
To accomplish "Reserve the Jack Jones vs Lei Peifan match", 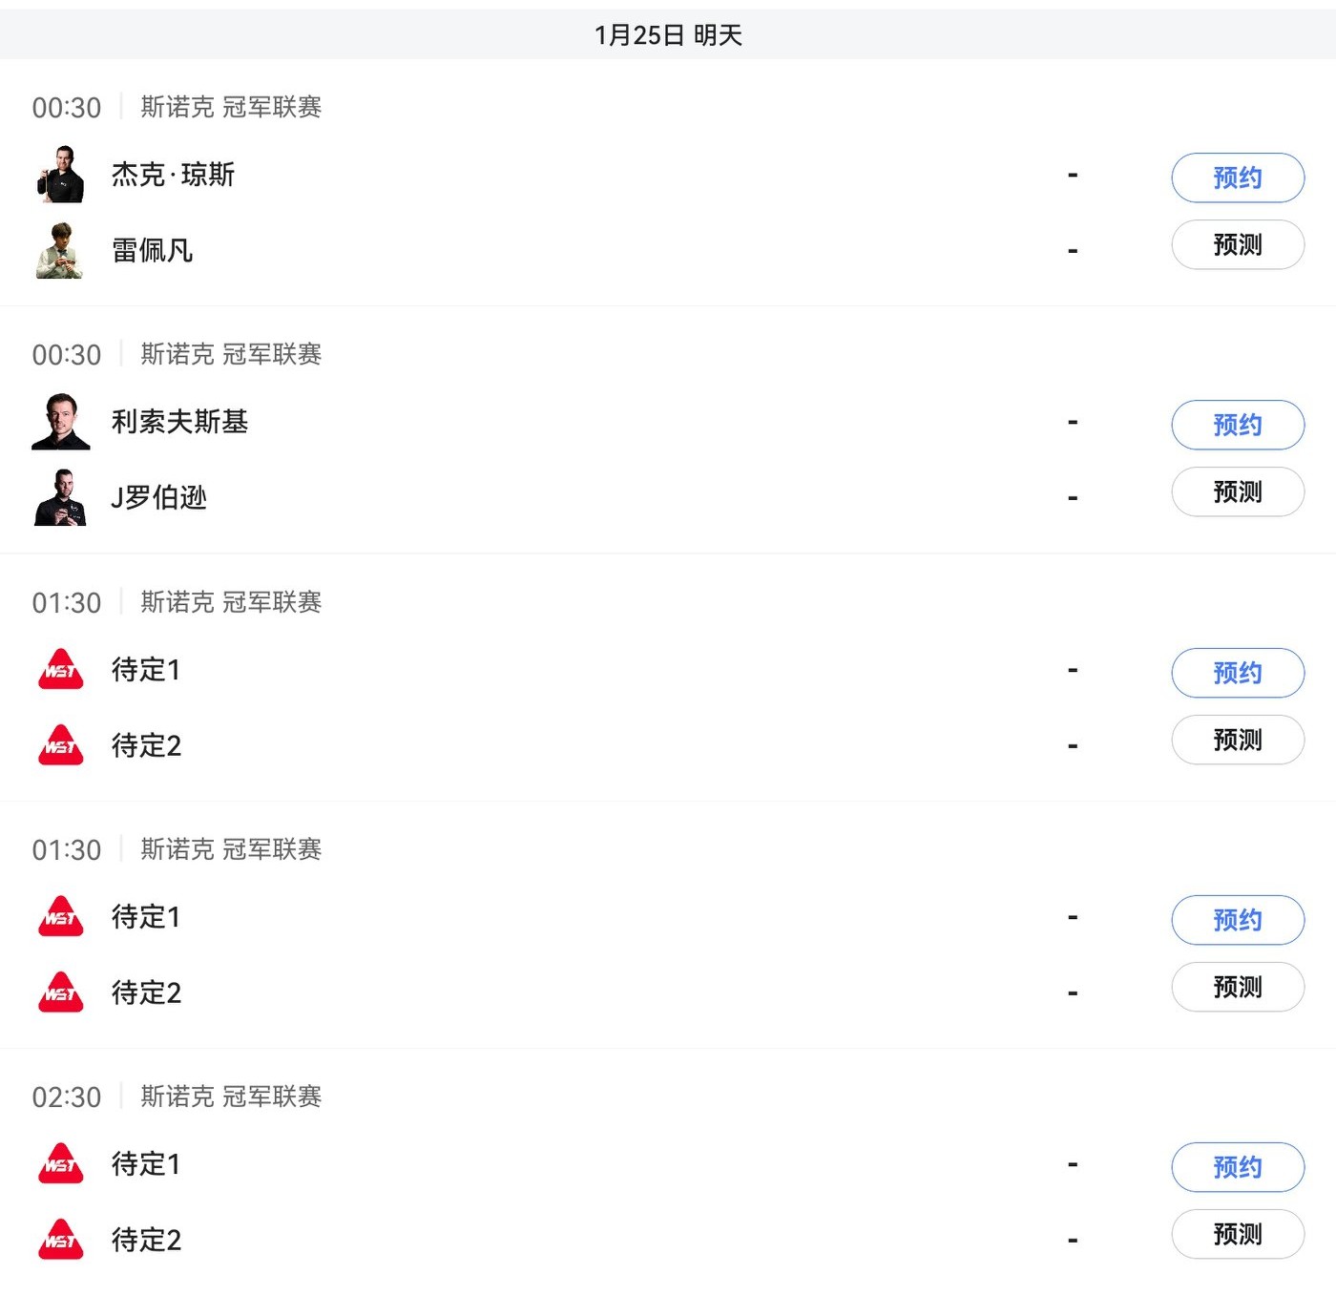I will point(1237,178).
